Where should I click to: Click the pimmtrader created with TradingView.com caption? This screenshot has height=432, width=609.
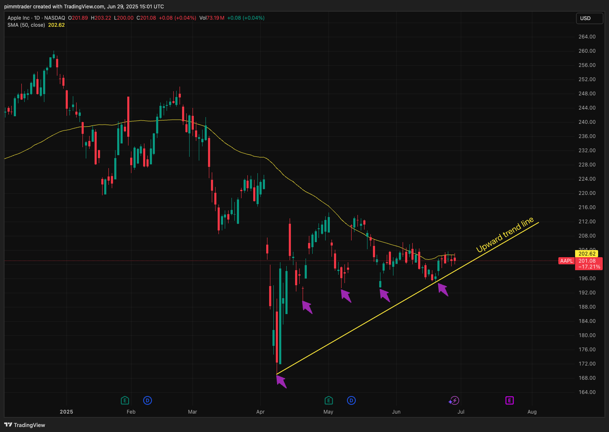pos(84,7)
